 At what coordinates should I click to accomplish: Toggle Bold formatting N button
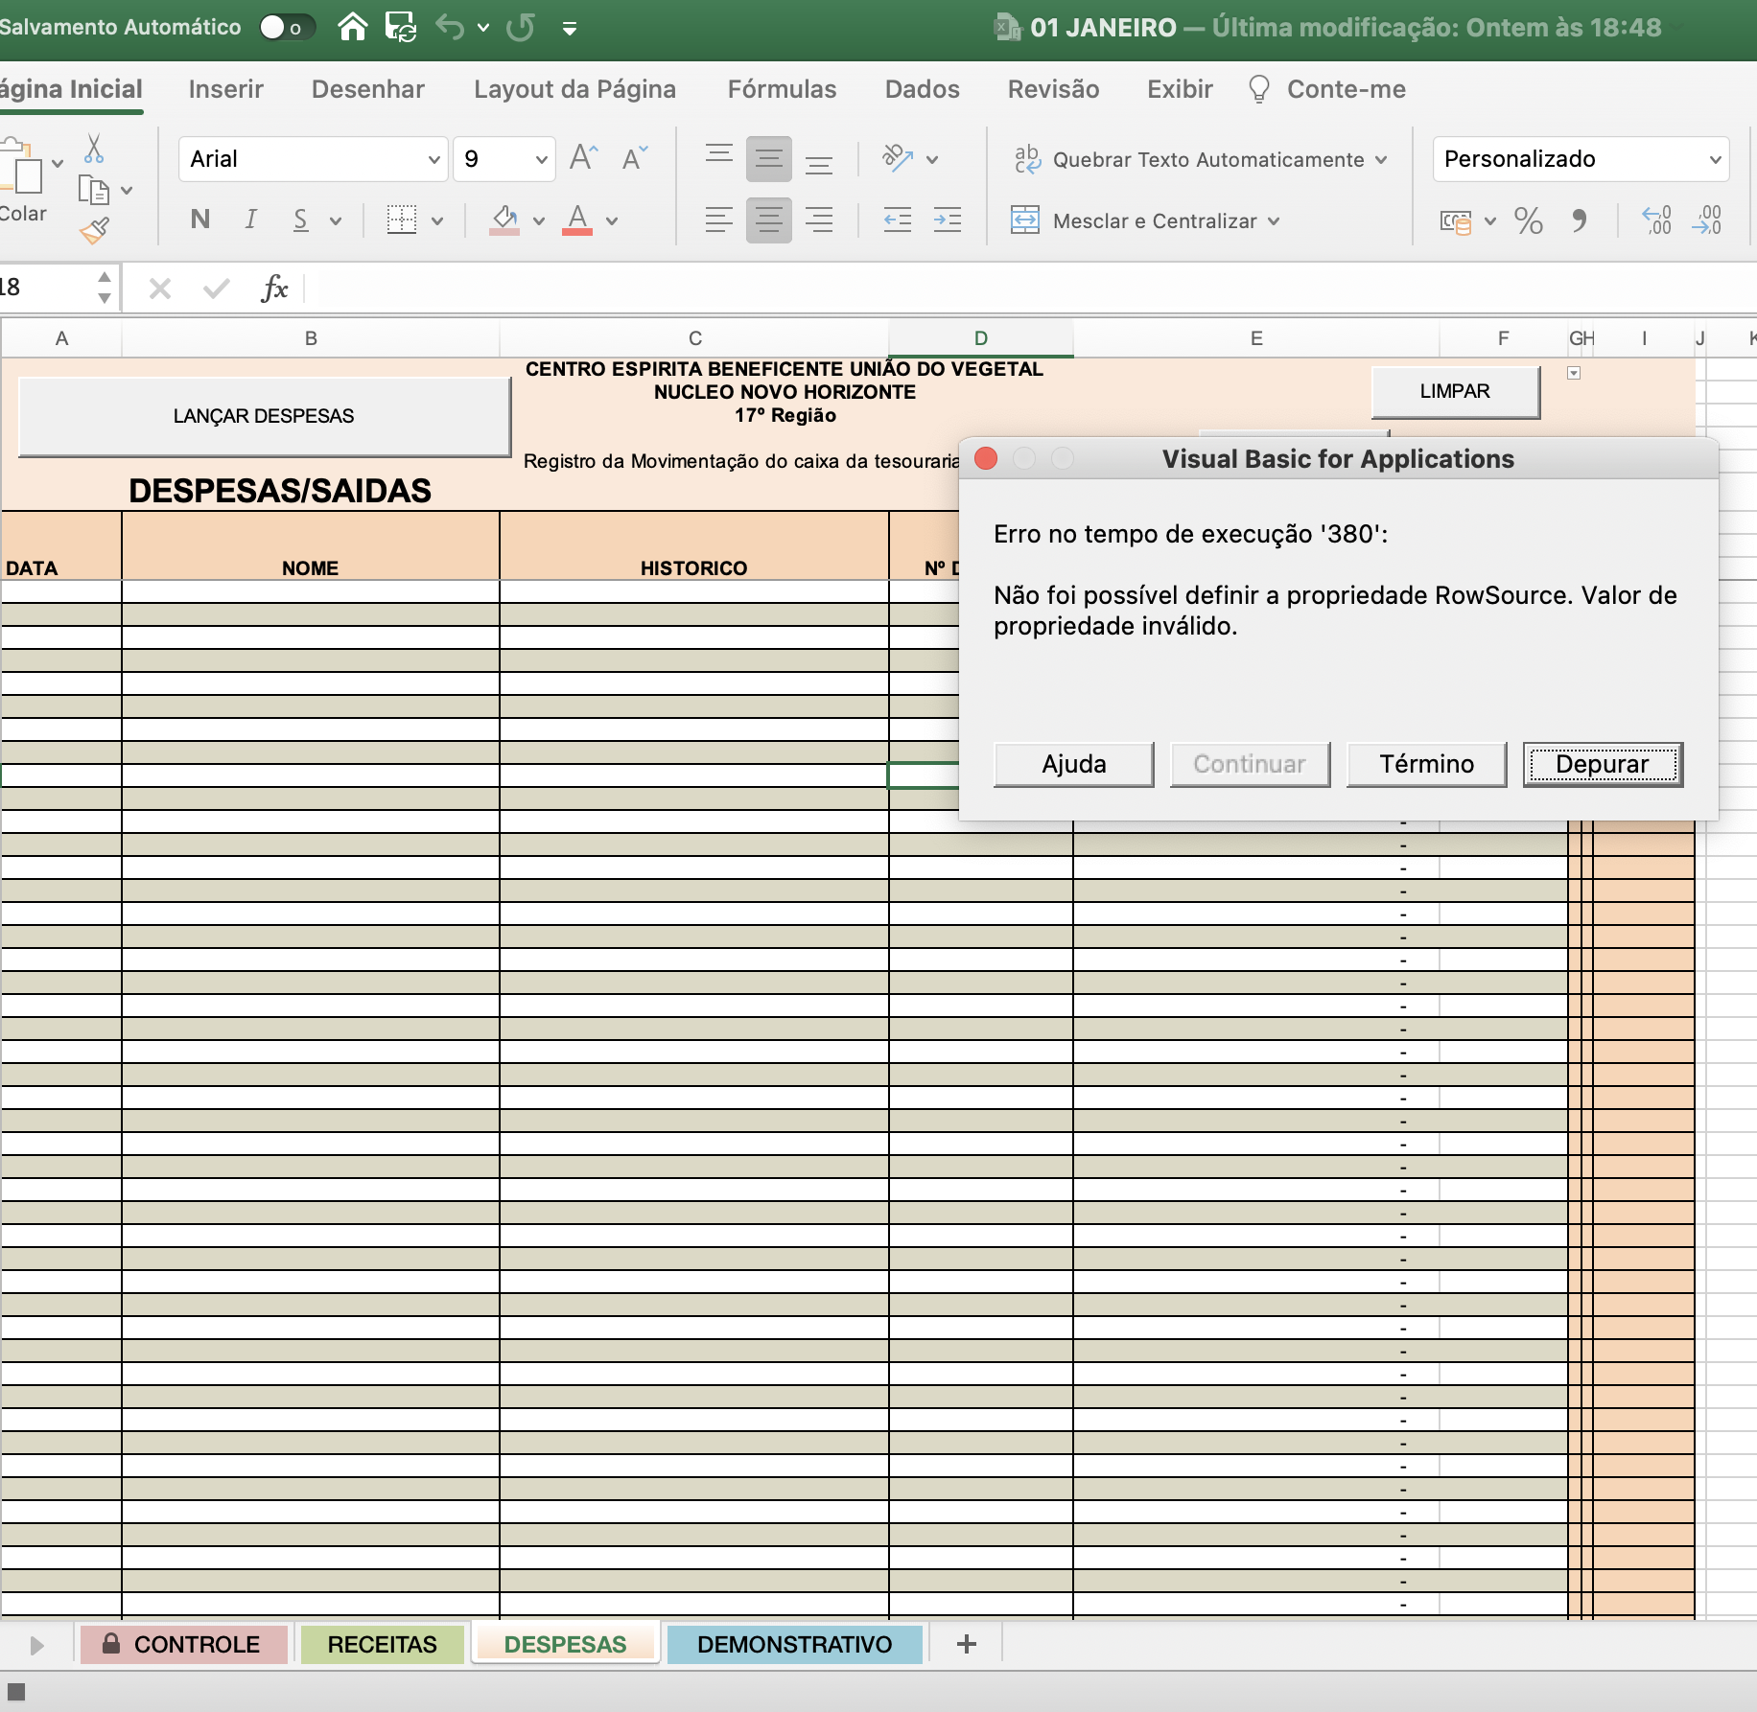point(200,220)
